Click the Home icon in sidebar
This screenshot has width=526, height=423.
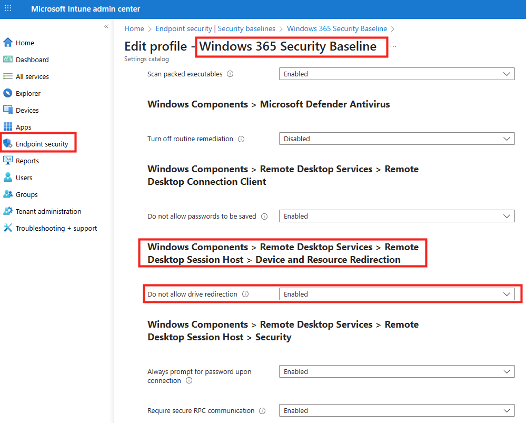(x=8, y=43)
